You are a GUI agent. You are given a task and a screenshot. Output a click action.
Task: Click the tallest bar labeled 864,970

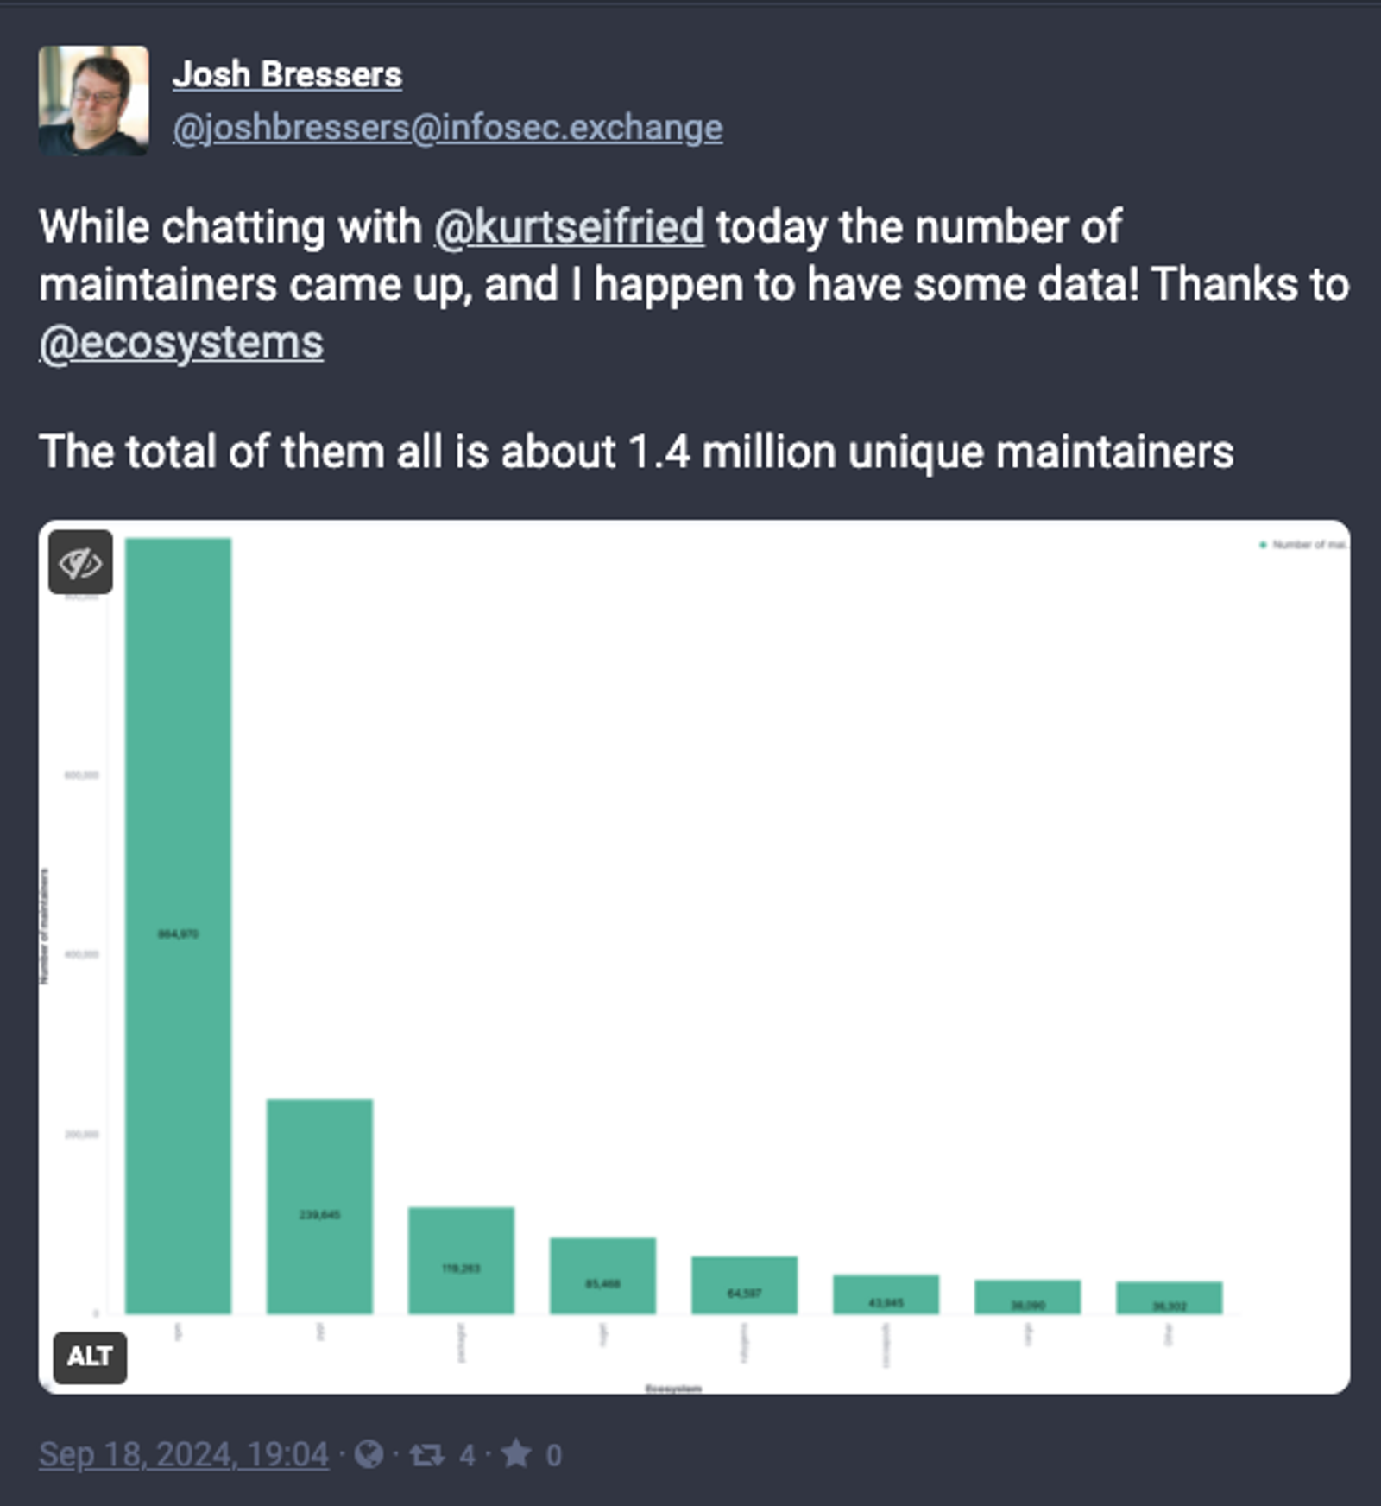pyautogui.click(x=179, y=926)
